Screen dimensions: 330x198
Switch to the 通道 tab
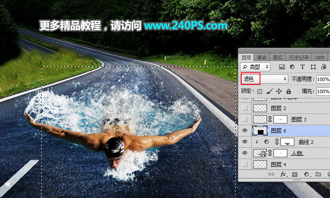pos(262,57)
